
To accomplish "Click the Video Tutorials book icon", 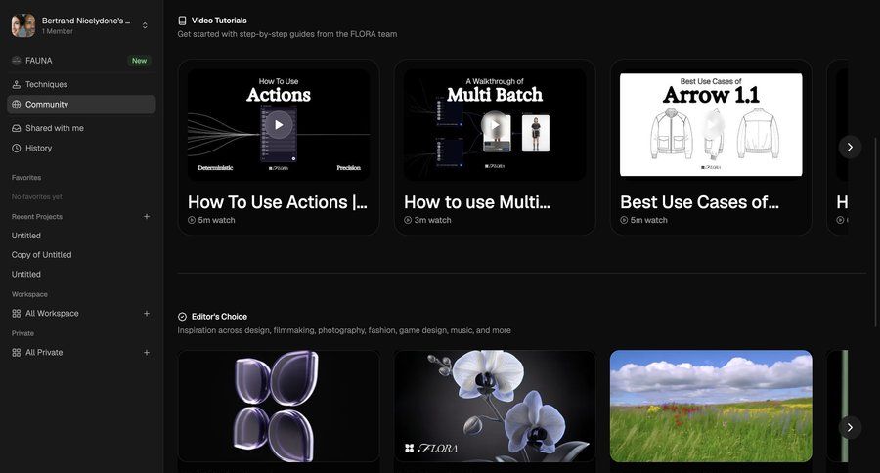I will 182,21.
